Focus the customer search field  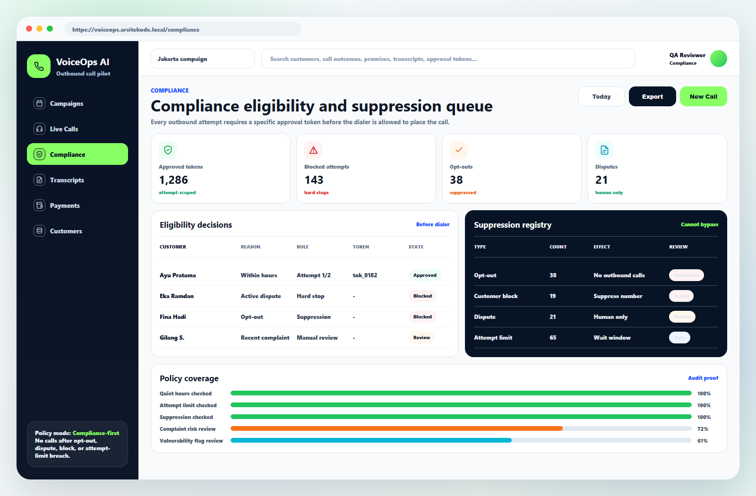click(448, 59)
